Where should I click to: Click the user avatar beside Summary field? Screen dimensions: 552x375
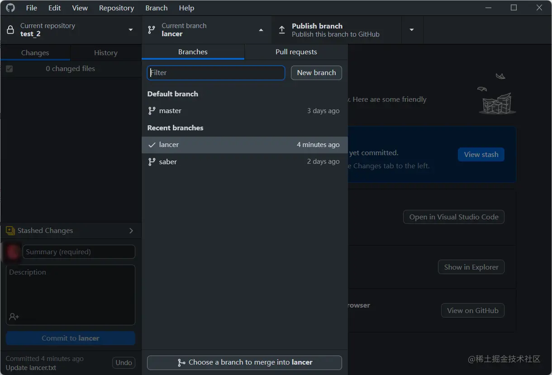coord(13,252)
